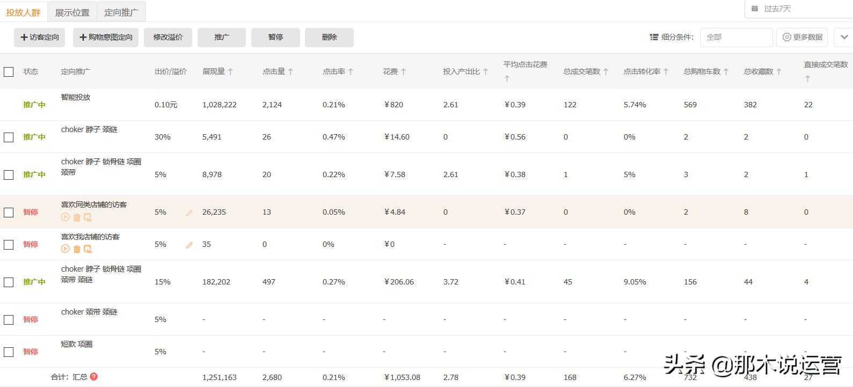Open chart report icon under 喜欢我店铺的访客
This screenshot has width=853, height=387.
click(88, 249)
